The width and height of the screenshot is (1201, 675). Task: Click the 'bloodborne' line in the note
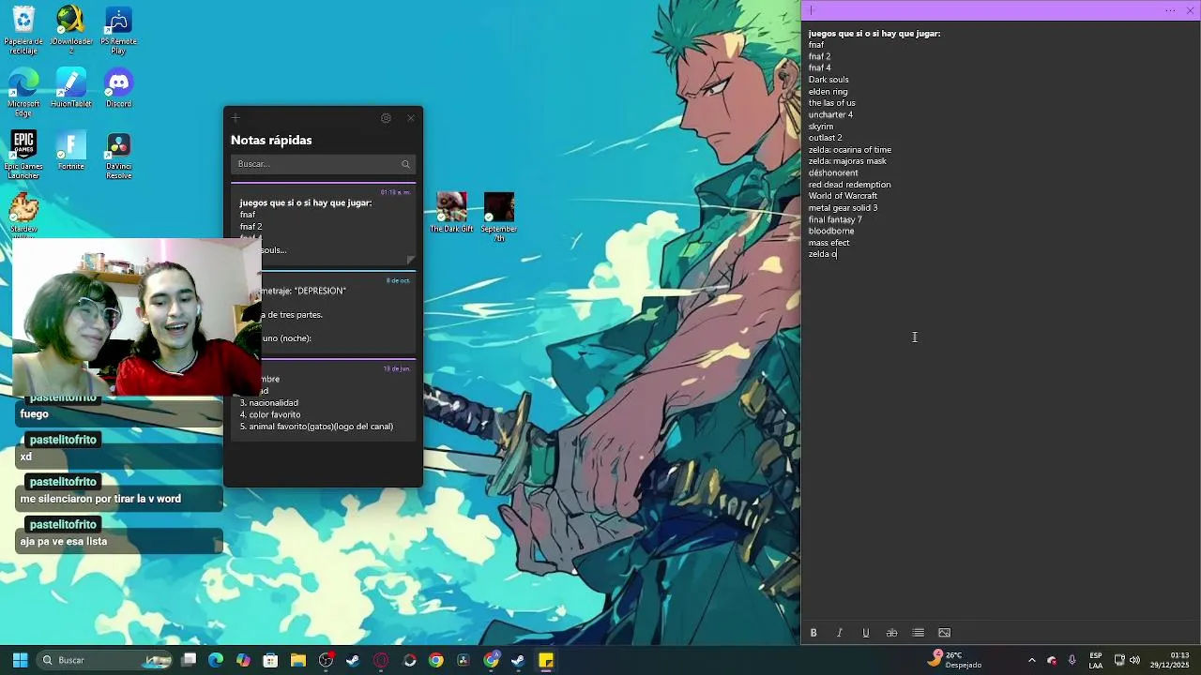coord(831,231)
